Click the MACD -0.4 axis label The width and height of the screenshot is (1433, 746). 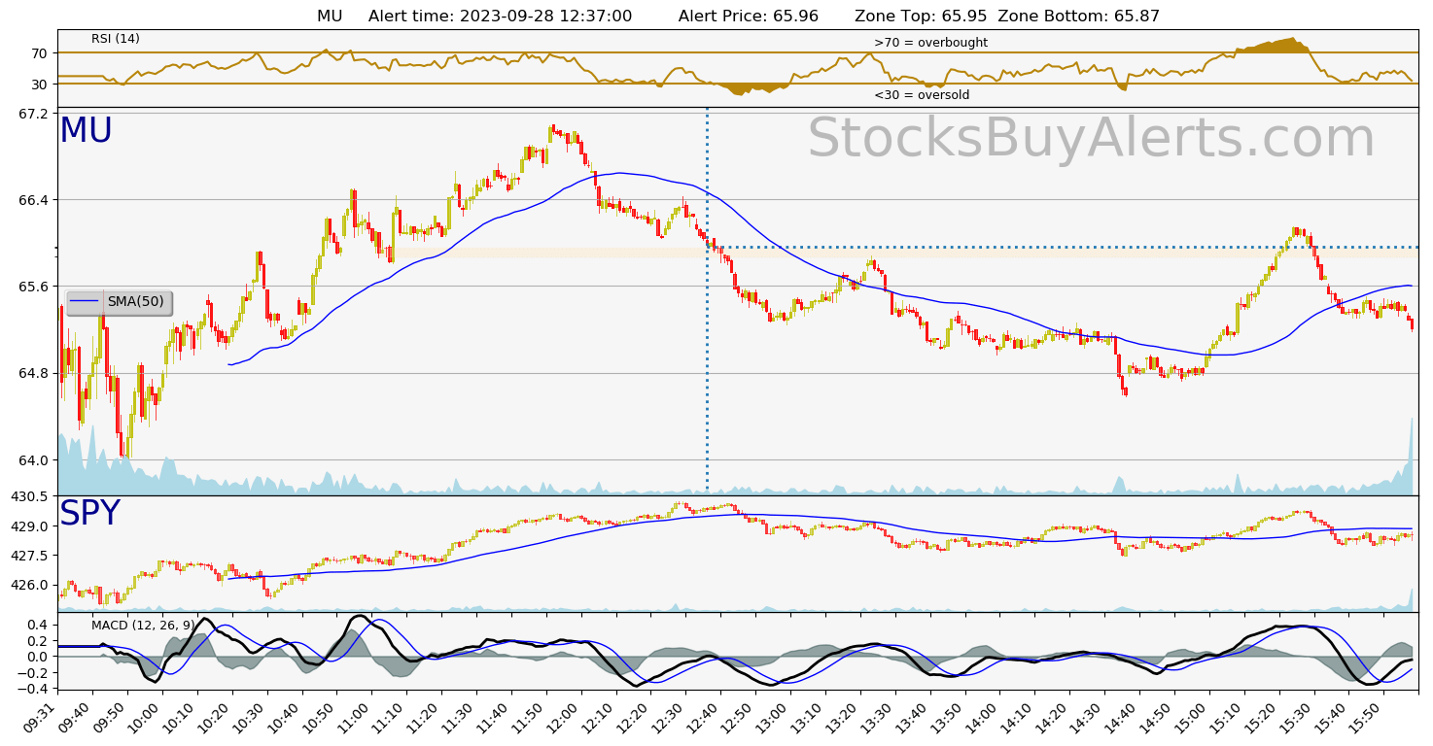pos(33,688)
